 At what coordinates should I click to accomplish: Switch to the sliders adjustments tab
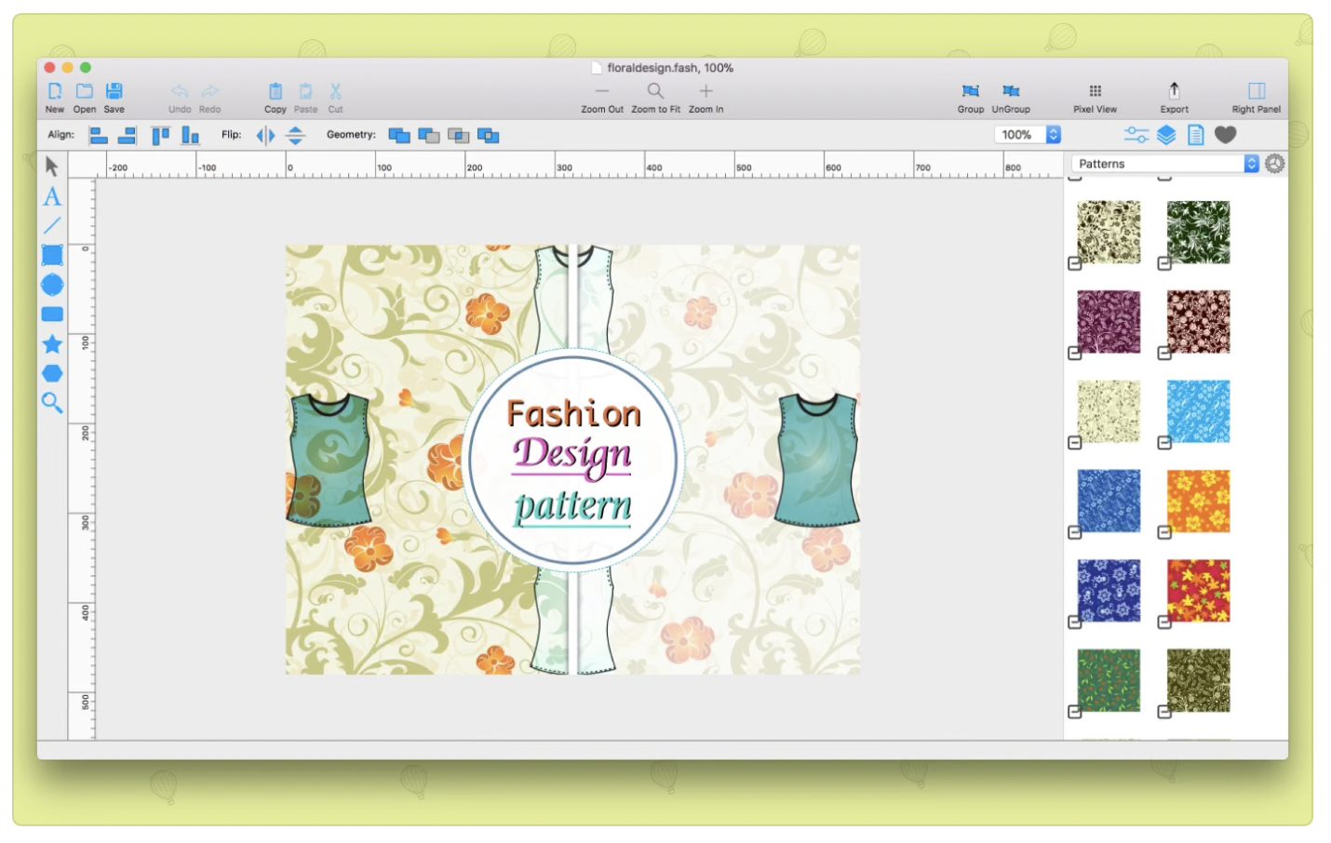[x=1136, y=135]
